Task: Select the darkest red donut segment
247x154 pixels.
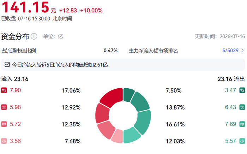Action: (x=113, y=96)
